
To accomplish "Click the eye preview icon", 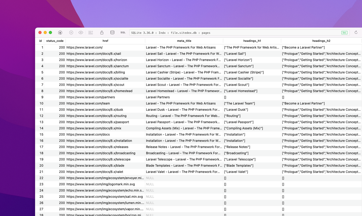I will tap(81, 32).
